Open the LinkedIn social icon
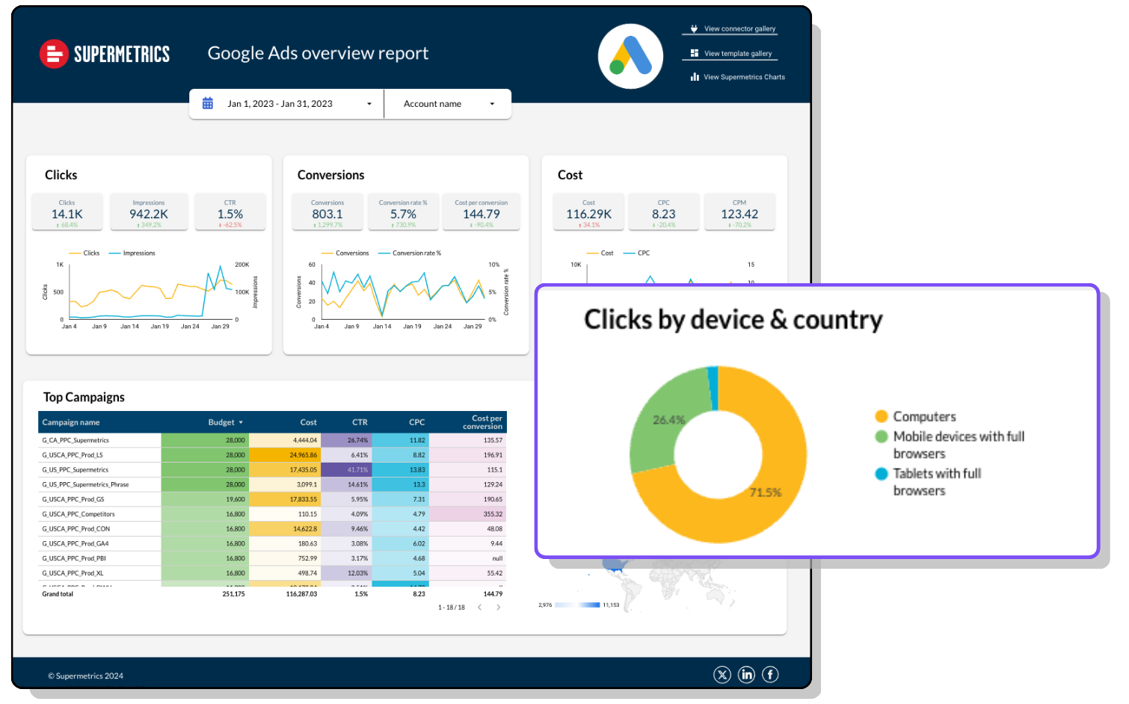Screen dimensions: 1129x704 tap(746, 675)
